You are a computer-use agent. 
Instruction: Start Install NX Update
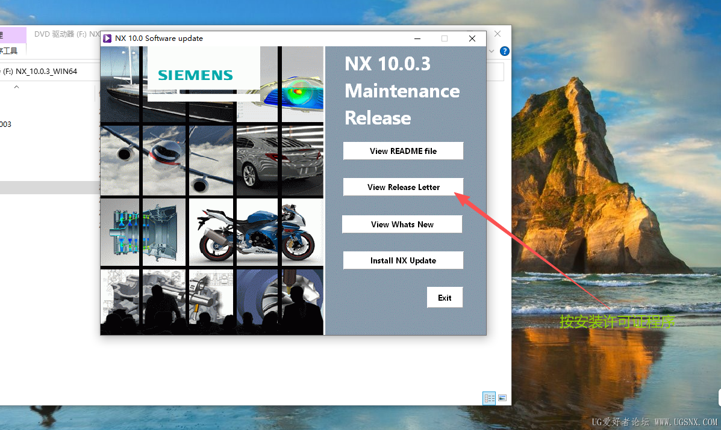(403, 260)
